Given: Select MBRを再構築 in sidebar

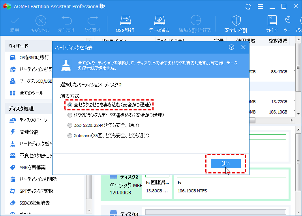Looking at the screenshot, I should point(28,168).
